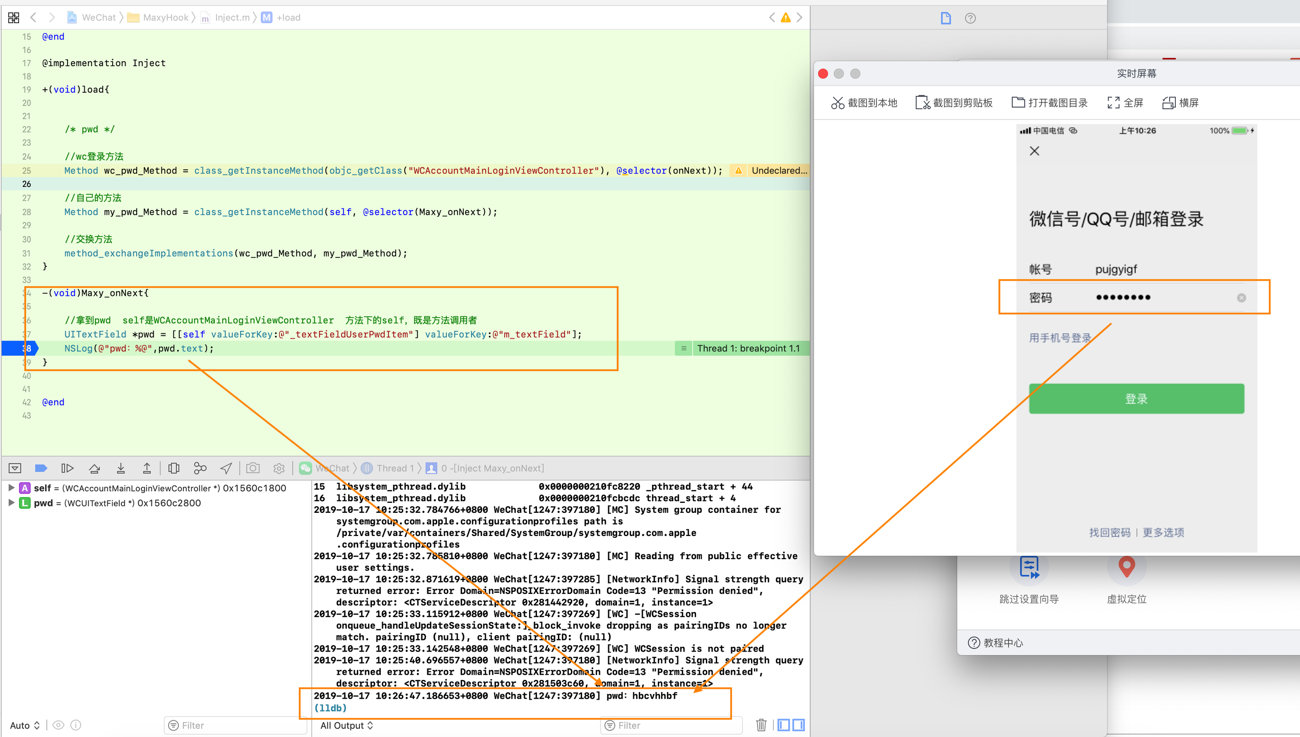Click the 用手机号登录 link

[x=1060, y=338]
